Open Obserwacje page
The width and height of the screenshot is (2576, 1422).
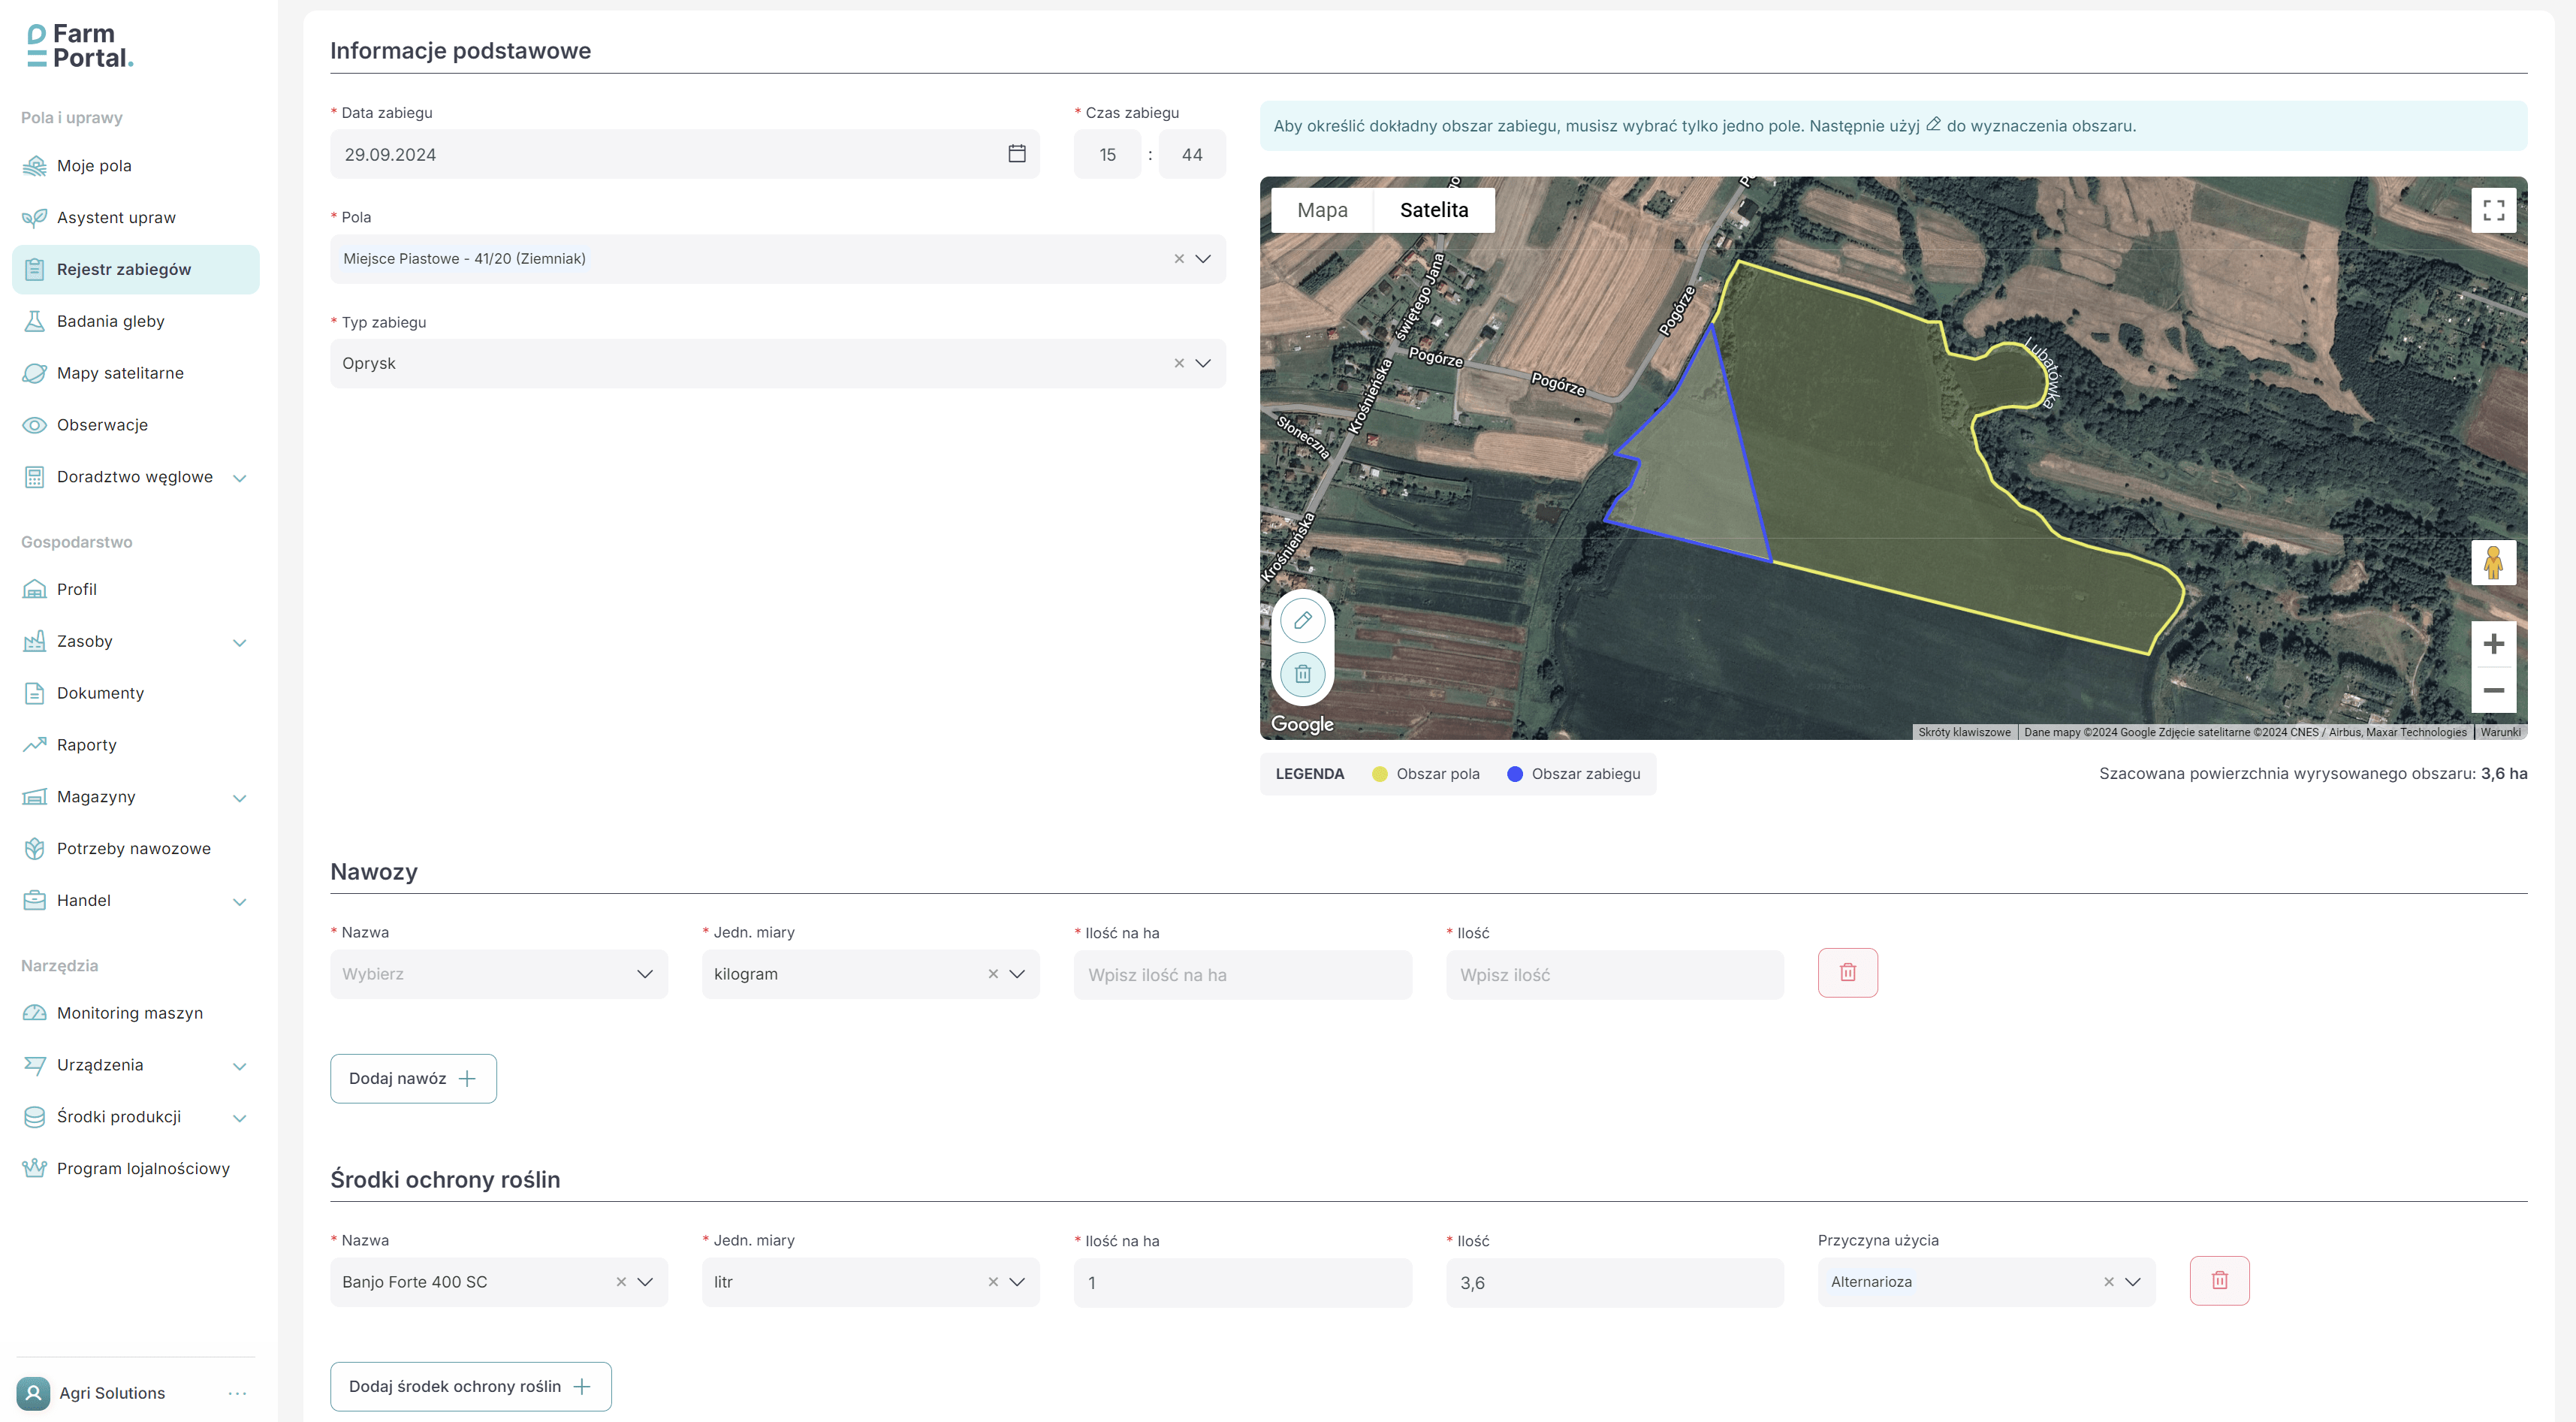(136, 425)
